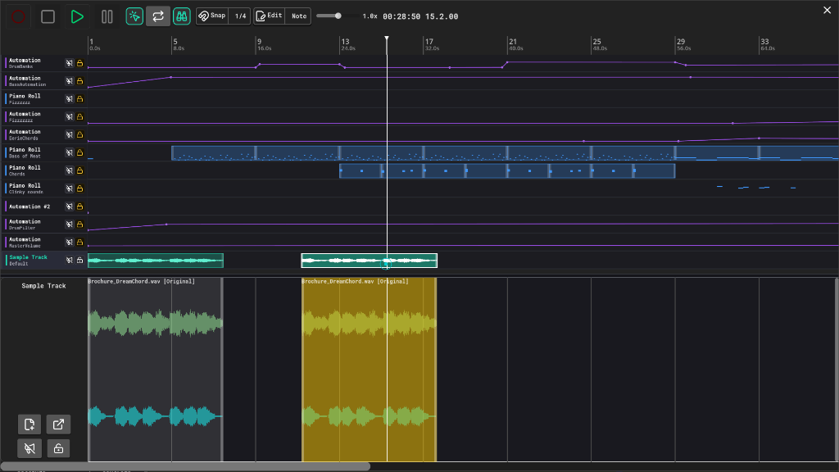This screenshot has width=839, height=472.
Task: Toggle lock on MasterVolume automation track
Action: coord(79,243)
